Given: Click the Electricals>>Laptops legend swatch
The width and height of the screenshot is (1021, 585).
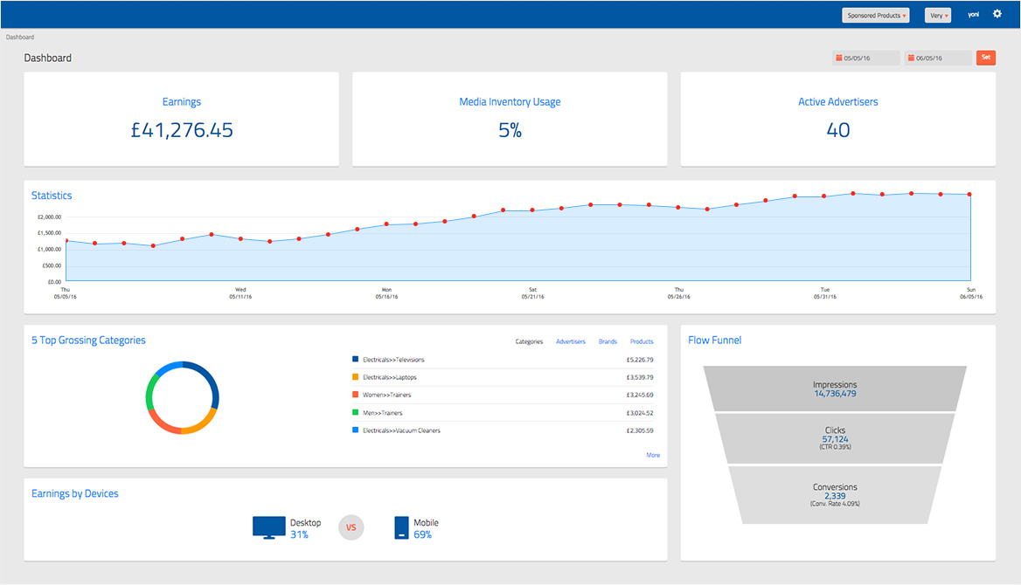Looking at the screenshot, I should (356, 377).
